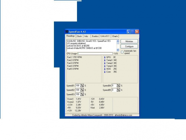The width and height of the screenshot is (186, 140).
Task: Click the Minimize button in the panel
Action: (x=129, y=41)
